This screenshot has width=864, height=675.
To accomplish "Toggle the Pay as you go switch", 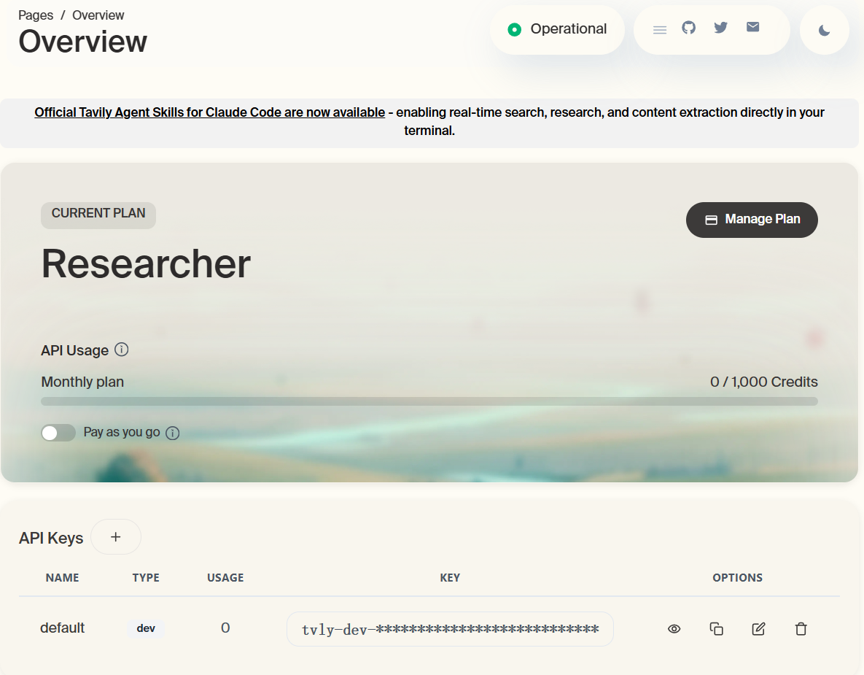I will [x=58, y=433].
